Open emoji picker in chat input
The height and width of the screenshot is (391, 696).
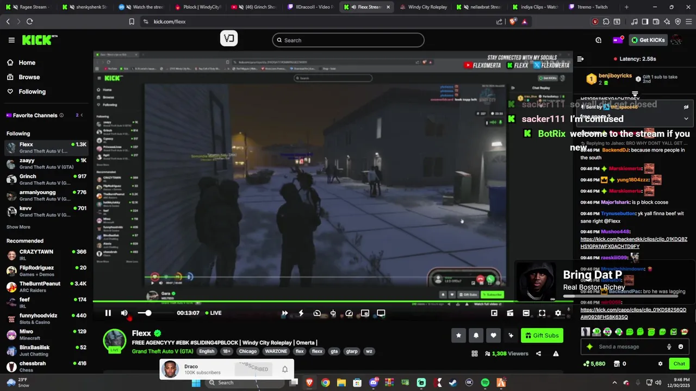pos(681,346)
